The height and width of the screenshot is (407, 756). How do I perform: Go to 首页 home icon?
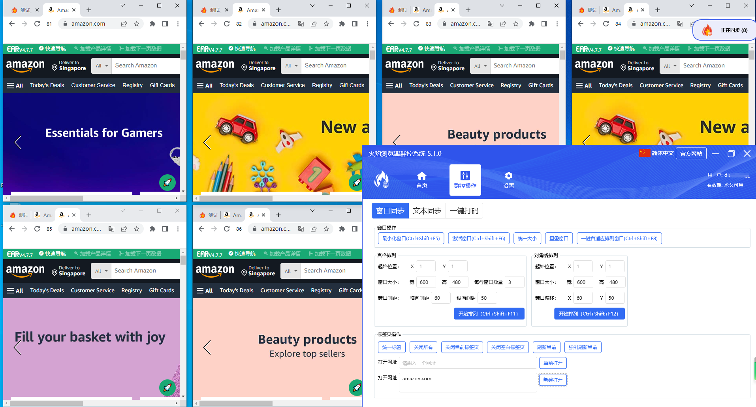[x=421, y=179]
